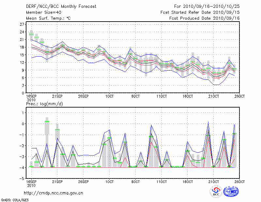Click the first green marker on temperature chart
261x202 pixels.
point(31,34)
